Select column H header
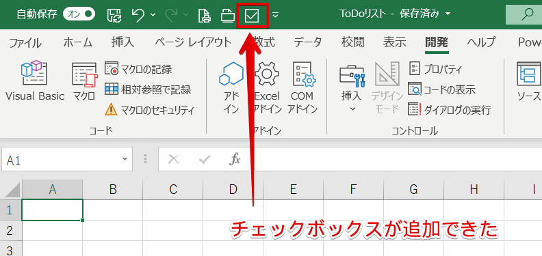This screenshot has width=542, height=256. pos(474,189)
